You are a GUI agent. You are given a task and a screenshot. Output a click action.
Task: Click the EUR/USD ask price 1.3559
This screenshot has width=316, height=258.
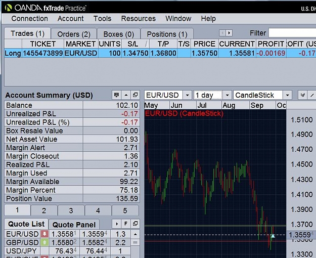tap(95, 234)
